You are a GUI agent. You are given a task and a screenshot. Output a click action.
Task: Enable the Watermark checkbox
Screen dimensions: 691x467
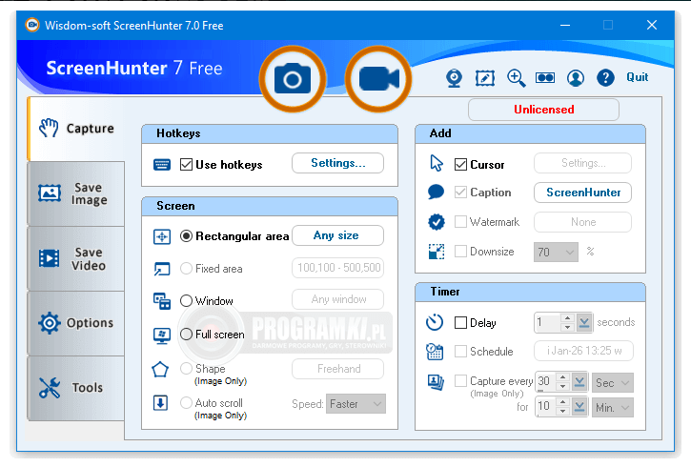pyautogui.click(x=460, y=222)
